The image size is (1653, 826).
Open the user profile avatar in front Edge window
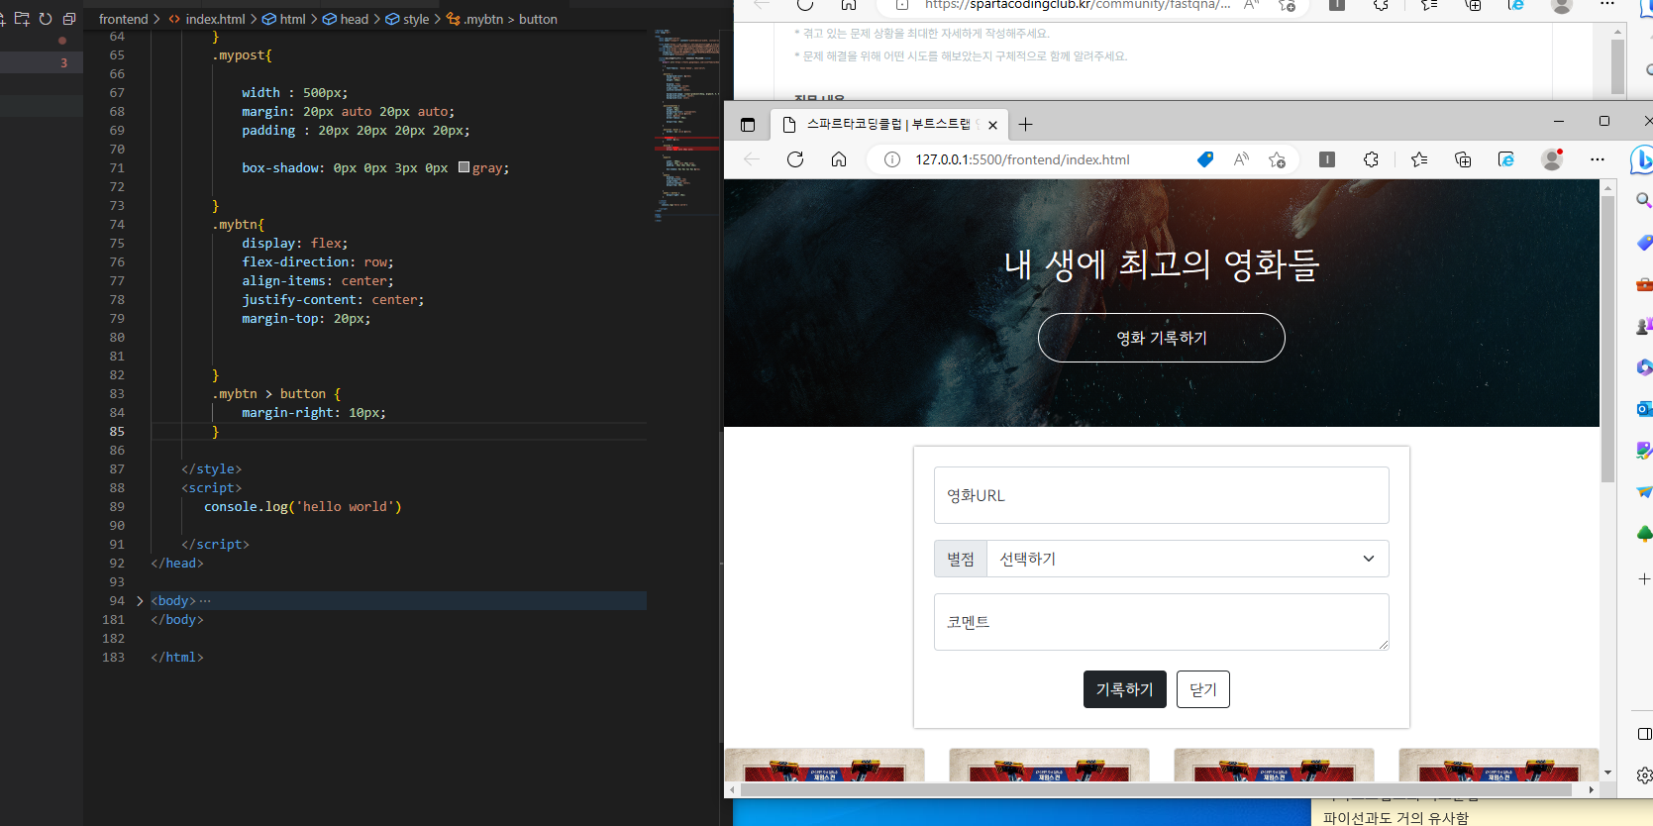[1552, 159]
